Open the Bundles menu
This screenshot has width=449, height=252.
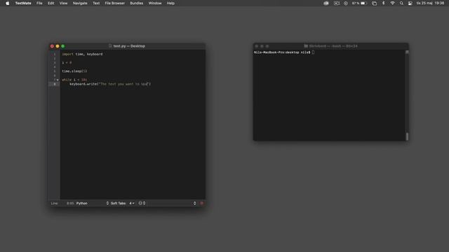[x=137, y=3]
